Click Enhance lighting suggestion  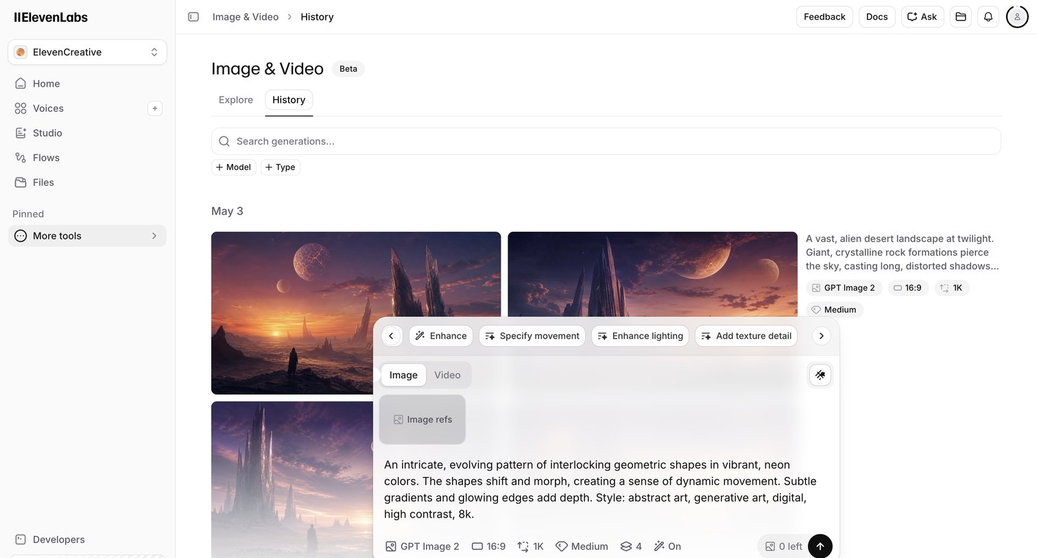coord(641,336)
